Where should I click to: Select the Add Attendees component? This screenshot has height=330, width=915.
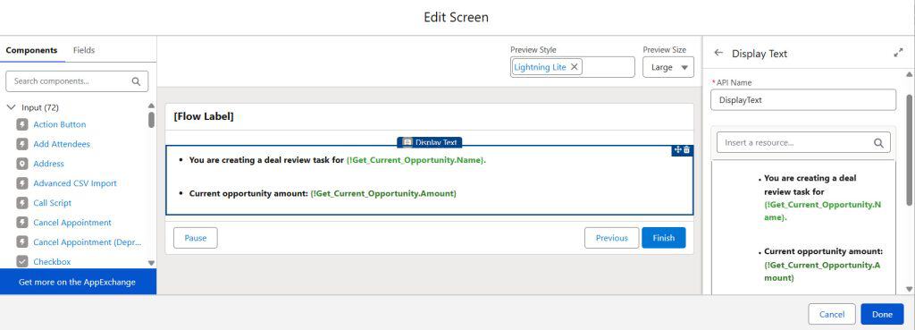coord(62,144)
